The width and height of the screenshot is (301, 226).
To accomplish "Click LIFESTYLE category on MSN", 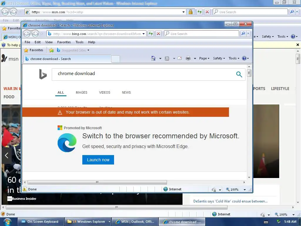I will click(280, 89).
